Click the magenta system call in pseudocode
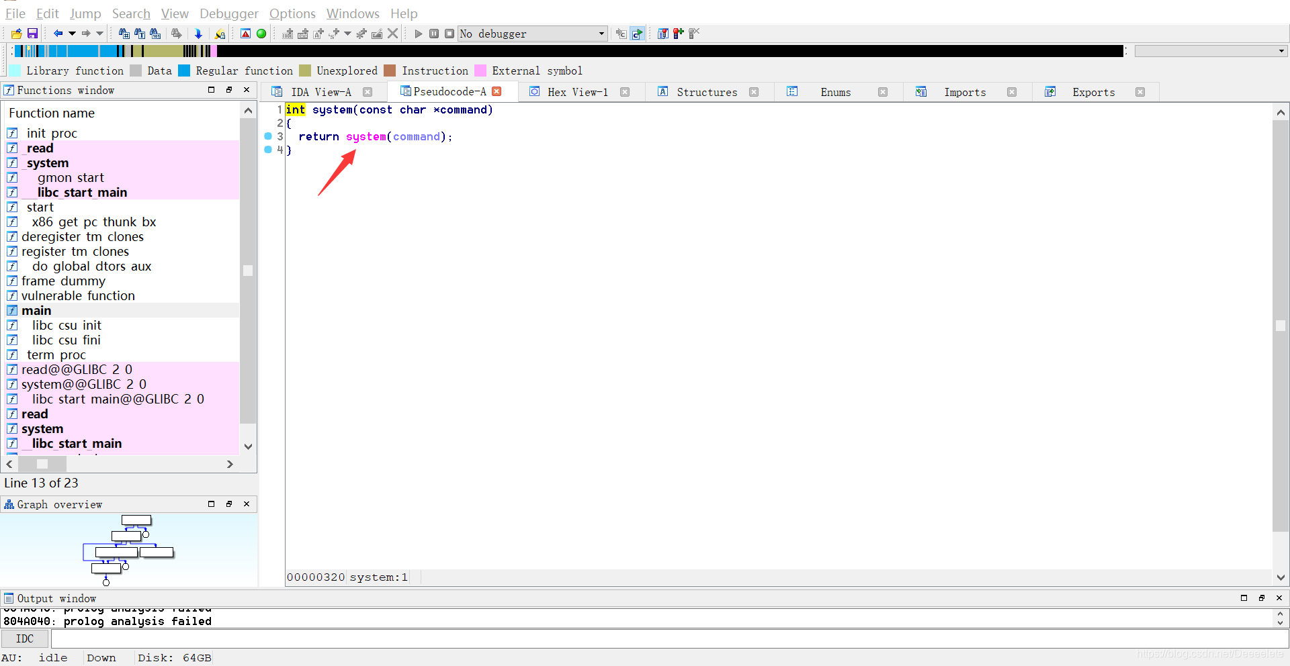The width and height of the screenshot is (1290, 666). (366, 137)
